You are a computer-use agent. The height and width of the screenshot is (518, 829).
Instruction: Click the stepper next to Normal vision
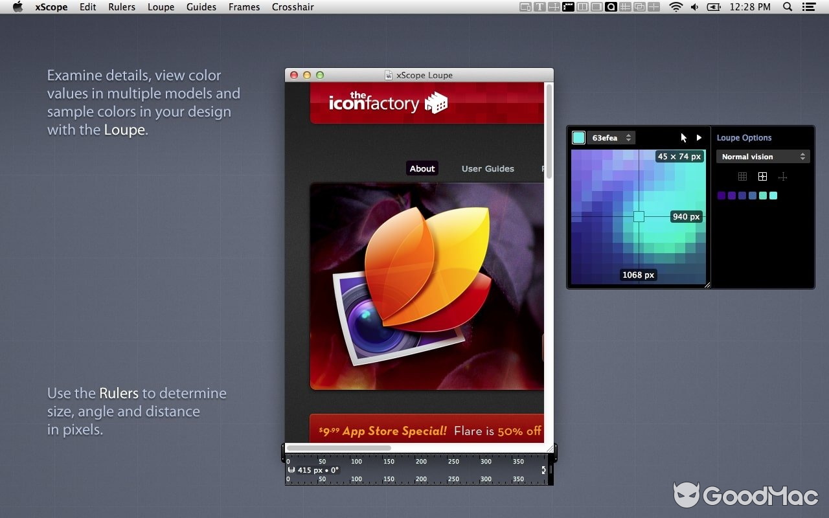click(804, 156)
